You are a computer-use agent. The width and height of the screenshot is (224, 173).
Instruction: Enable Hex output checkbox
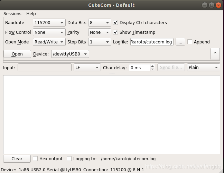[x=35, y=159]
